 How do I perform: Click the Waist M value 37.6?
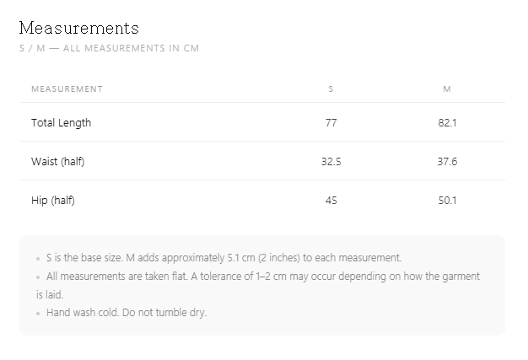447,162
